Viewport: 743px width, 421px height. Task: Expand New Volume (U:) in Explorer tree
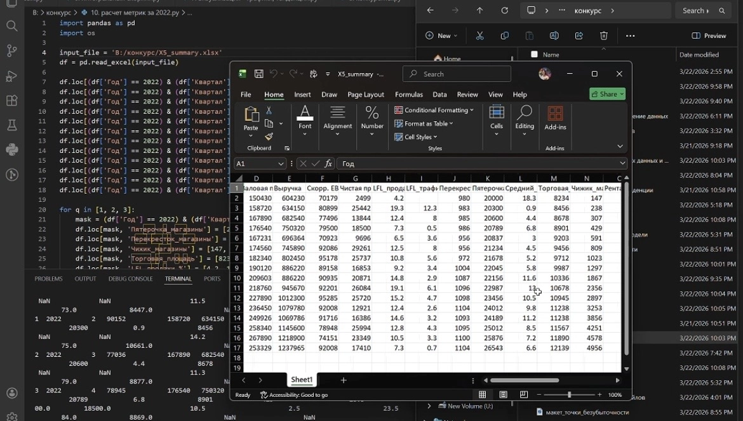point(429,406)
